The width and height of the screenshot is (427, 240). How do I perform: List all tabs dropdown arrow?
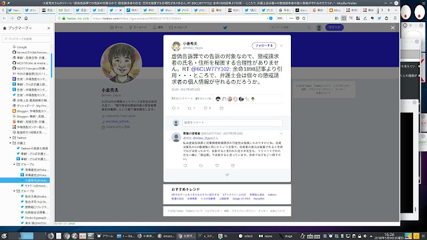point(396,10)
